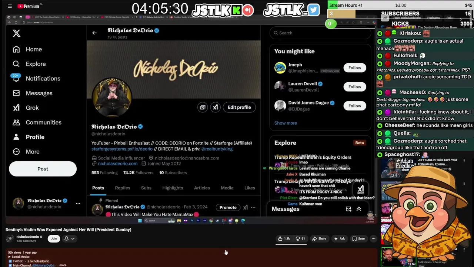474x267 pixels.
Task: View the 553 Following list
Action: coord(104,172)
